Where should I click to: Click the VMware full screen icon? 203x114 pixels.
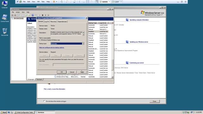[88, 2]
